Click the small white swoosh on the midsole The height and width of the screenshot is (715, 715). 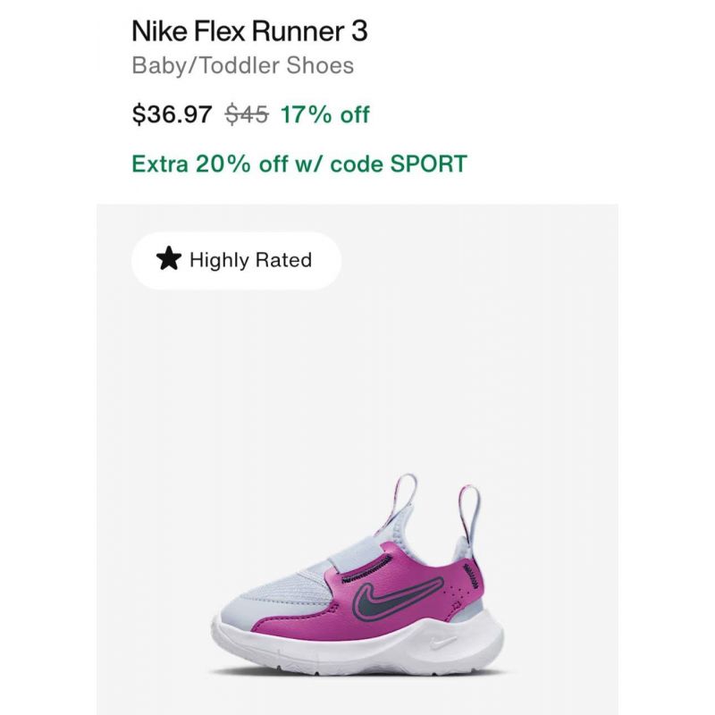click(442, 643)
